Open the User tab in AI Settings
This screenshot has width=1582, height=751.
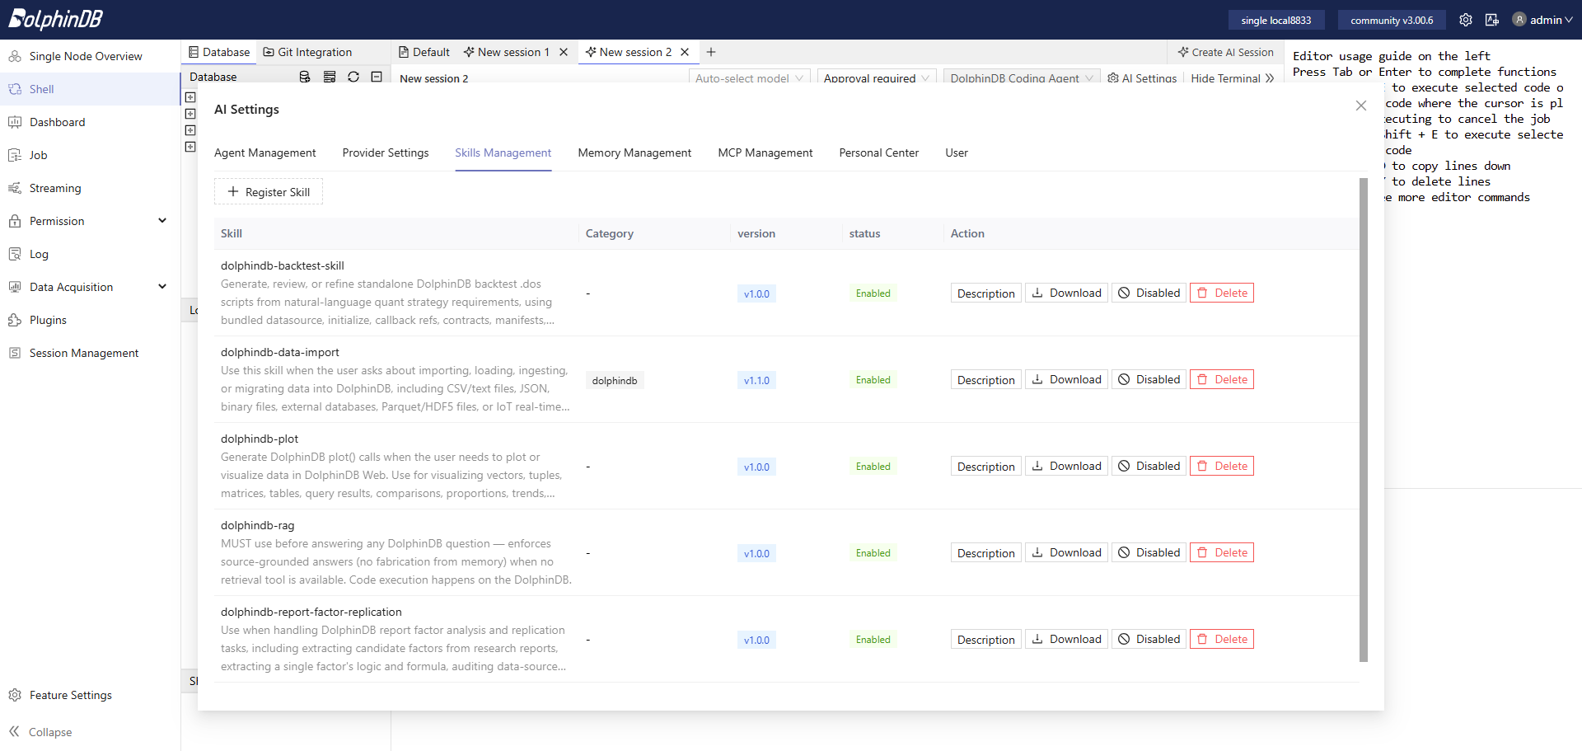[x=957, y=153]
